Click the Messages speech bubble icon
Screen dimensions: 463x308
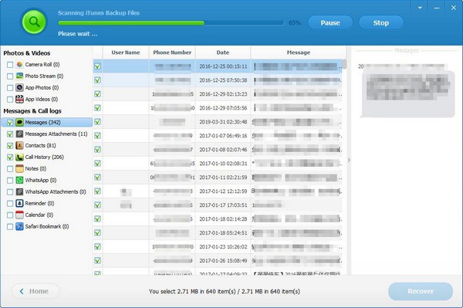[19, 122]
